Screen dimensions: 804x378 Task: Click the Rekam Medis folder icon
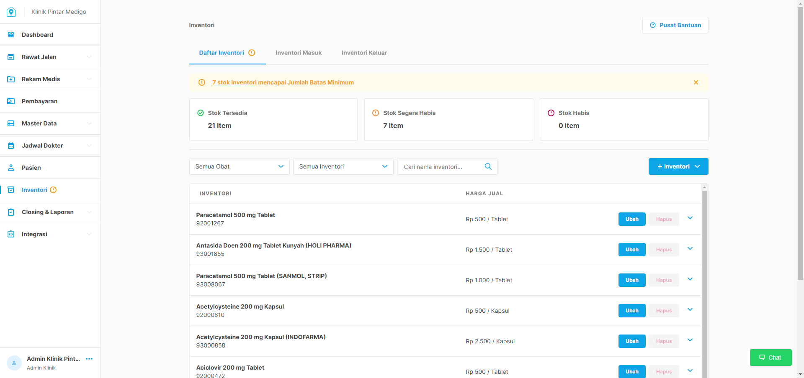(x=11, y=79)
